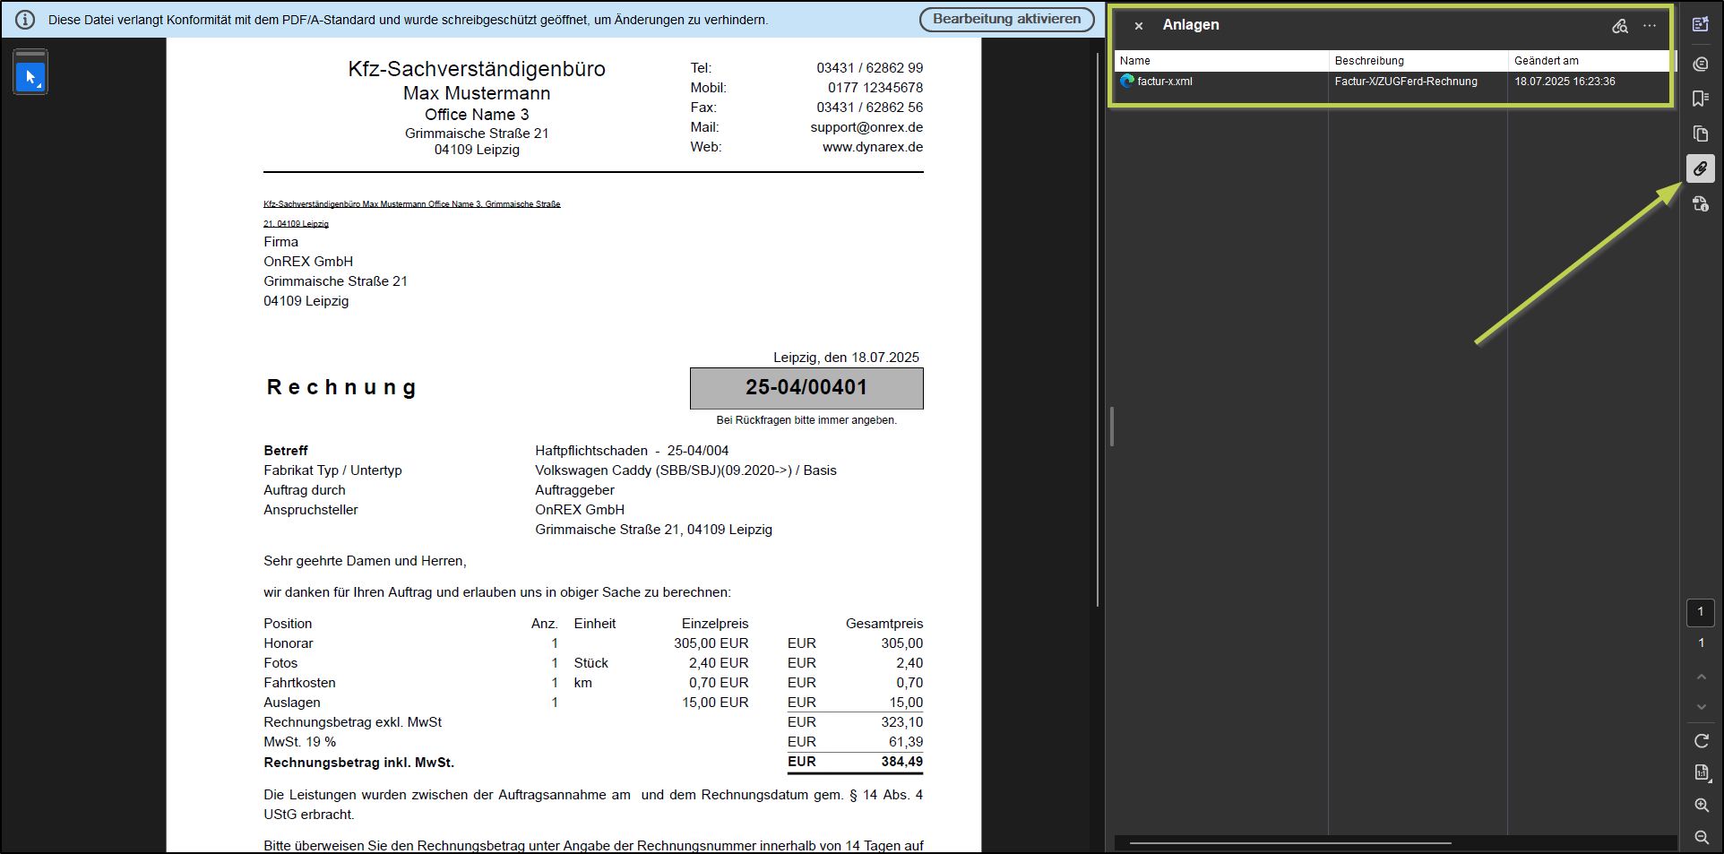The height and width of the screenshot is (854, 1724).
Task: Show the bookmarks panel
Action: pyautogui.click(x=1700, y=99)
